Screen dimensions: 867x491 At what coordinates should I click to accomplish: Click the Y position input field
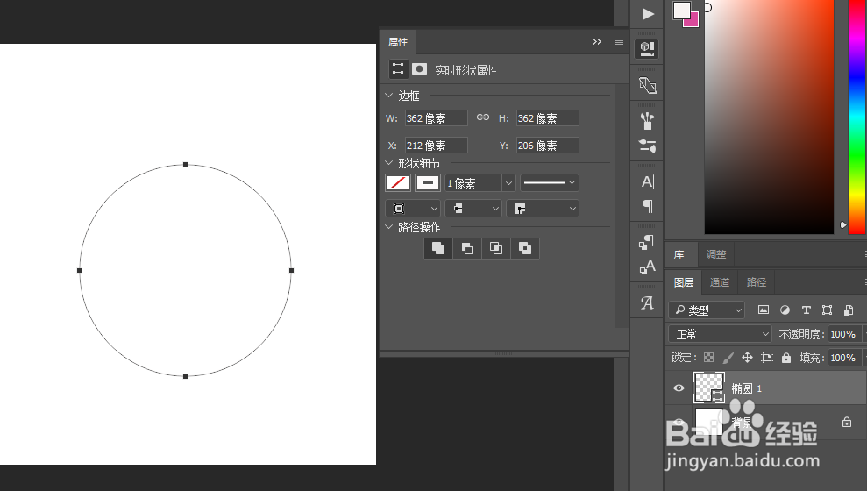pyautogui.click(x=547, y=145)
